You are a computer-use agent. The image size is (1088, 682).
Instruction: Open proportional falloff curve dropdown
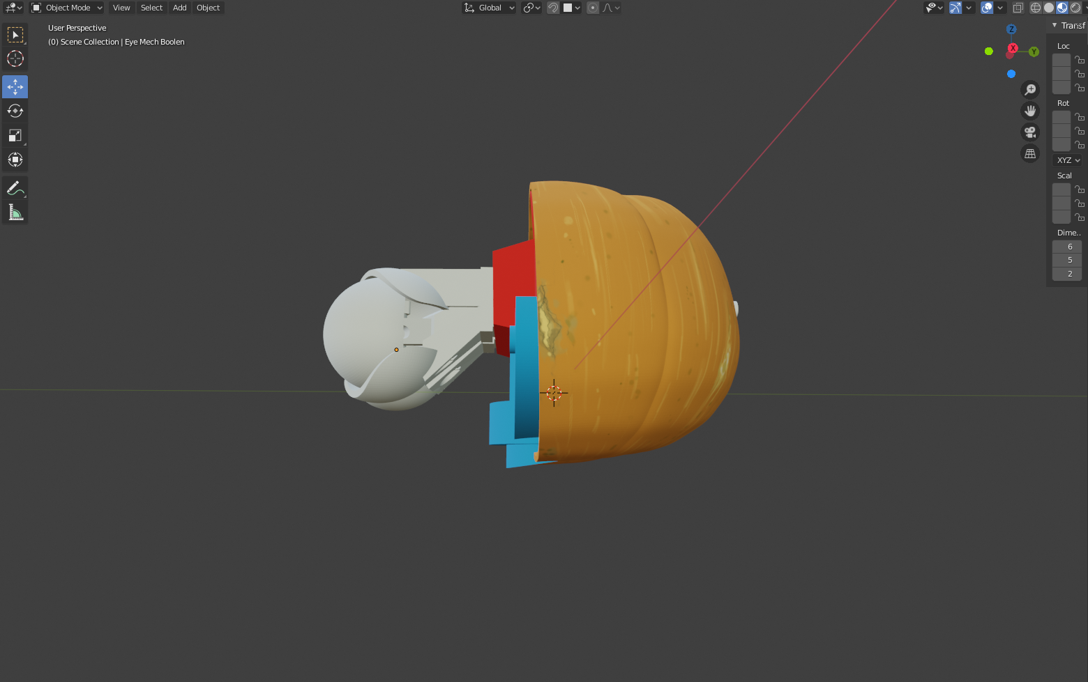coord(611,8)
